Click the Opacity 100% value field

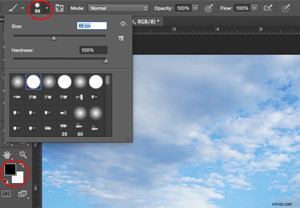[183, 8]
